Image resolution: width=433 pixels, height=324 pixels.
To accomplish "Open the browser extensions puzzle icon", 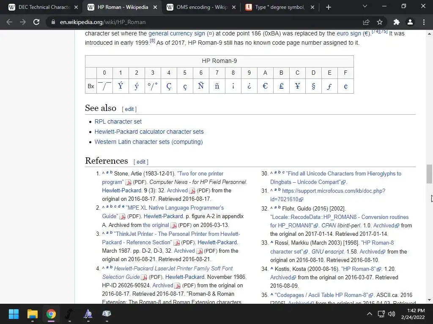I will coord(397,22).
